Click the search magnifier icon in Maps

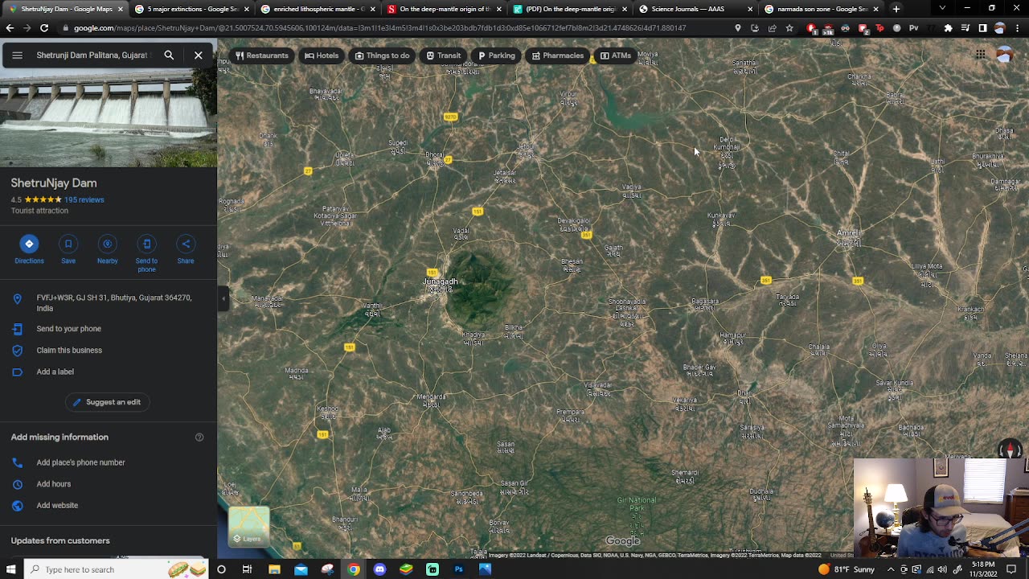tap(169, 55)
